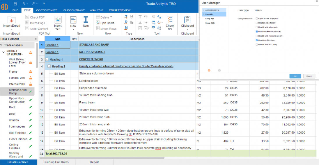Click the orange lock icon beside Frame

(x=30, y=71)
